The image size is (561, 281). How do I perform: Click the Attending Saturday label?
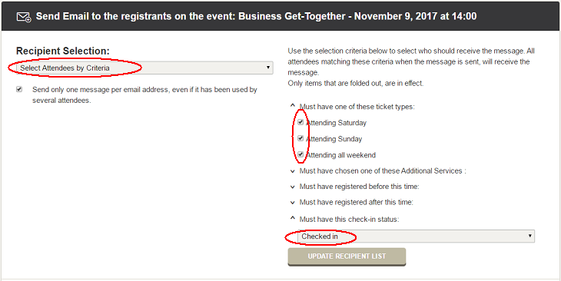337,123
